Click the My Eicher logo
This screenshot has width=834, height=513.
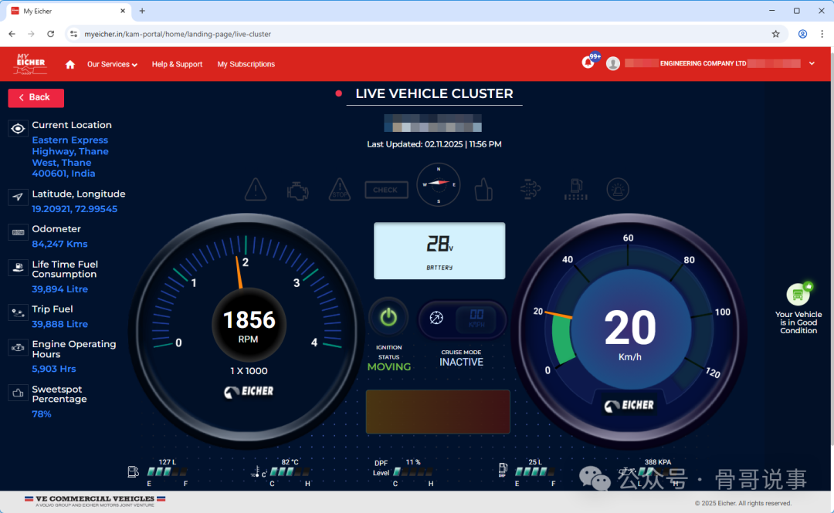pyautogui.click(x=30, y=64)
